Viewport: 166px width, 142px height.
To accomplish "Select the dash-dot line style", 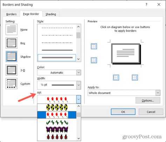I will [57, 35].
